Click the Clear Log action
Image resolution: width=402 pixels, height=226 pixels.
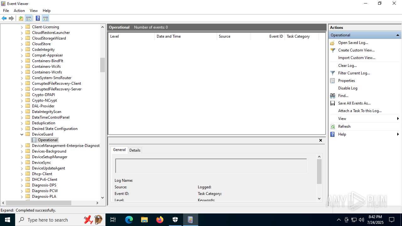[347, 66]
